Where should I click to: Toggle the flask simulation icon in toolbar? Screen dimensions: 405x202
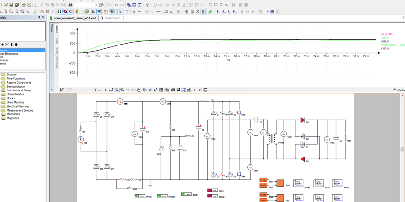[x=203, y=11]
